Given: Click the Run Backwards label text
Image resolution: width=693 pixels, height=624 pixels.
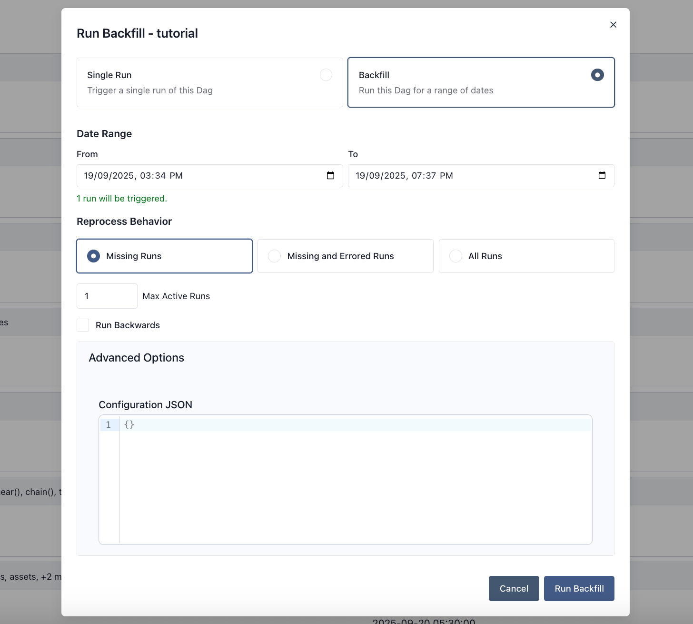Looking at the screenshot, I should (x=128, y=325).
